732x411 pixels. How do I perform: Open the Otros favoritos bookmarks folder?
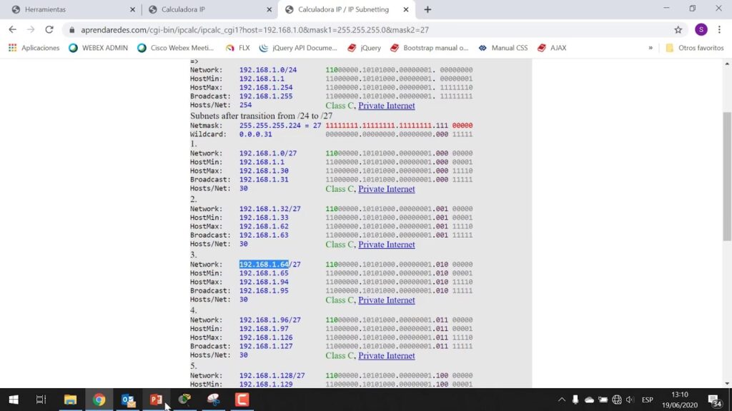694,48
